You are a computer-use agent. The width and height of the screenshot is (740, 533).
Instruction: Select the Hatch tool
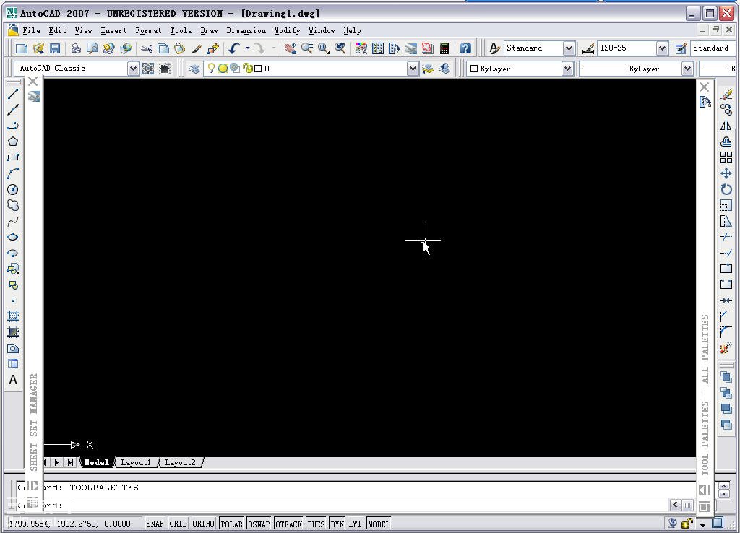tap(13, 316)
